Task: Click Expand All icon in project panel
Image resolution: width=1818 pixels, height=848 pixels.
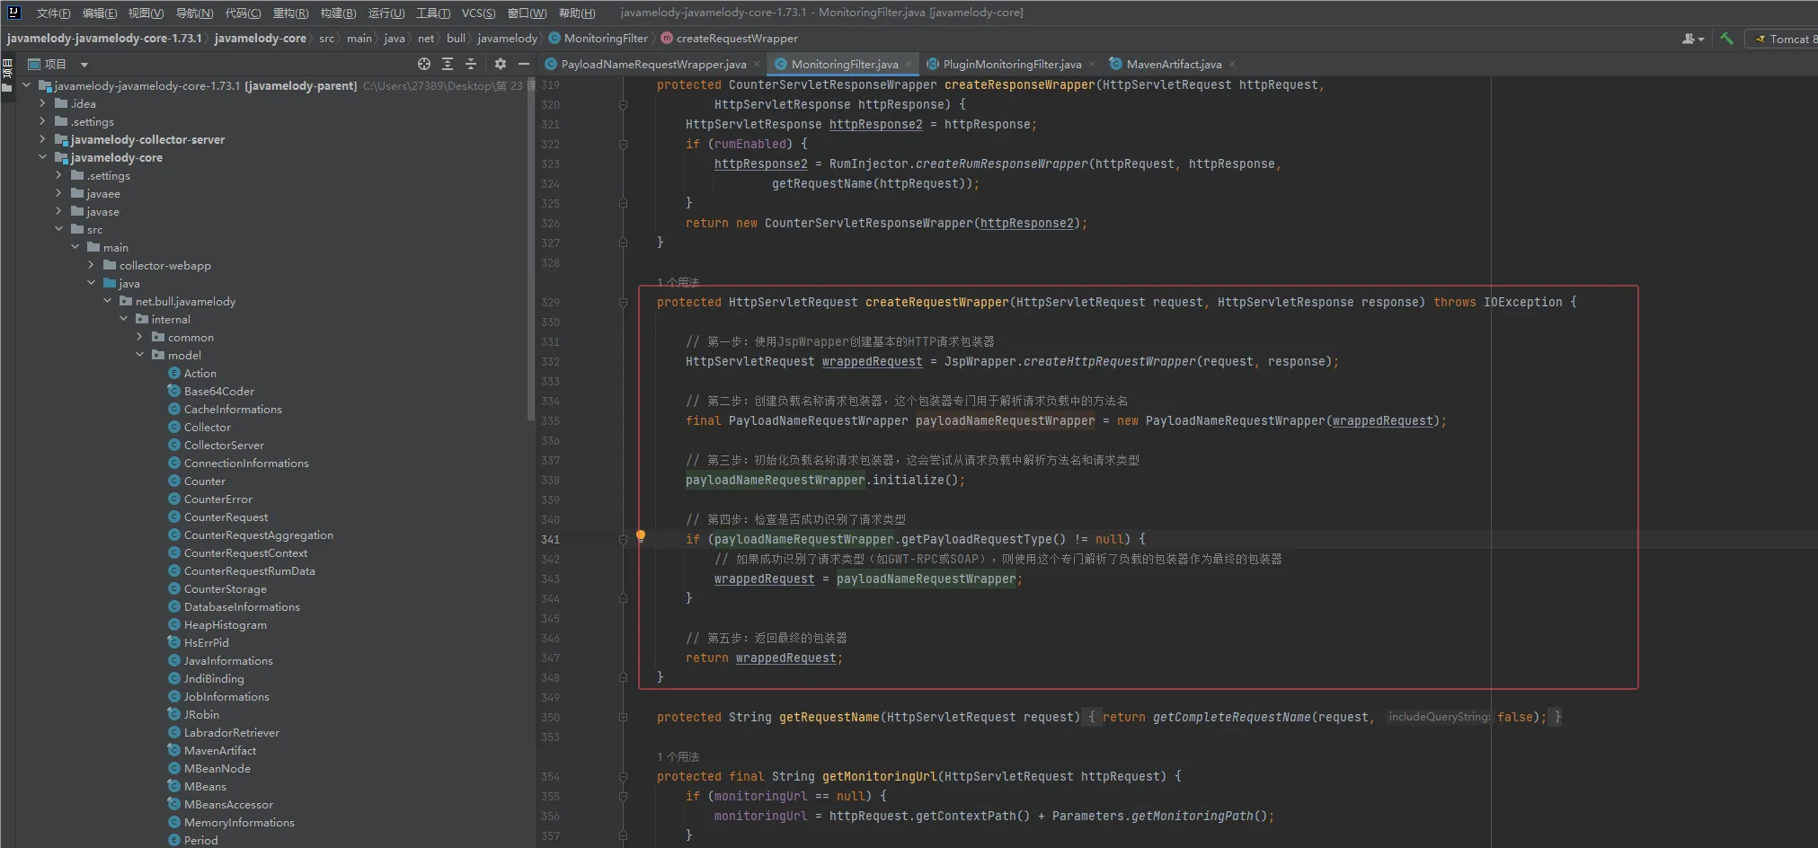Action: (448, 64)
